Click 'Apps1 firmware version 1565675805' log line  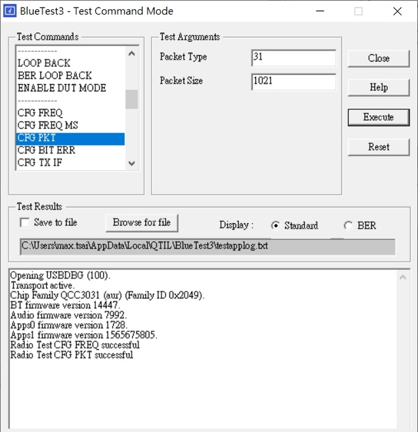84,335
